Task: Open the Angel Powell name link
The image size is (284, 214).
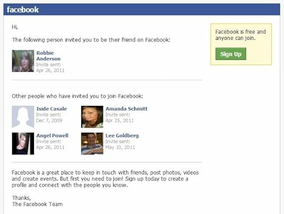Action: click(53, 136)
